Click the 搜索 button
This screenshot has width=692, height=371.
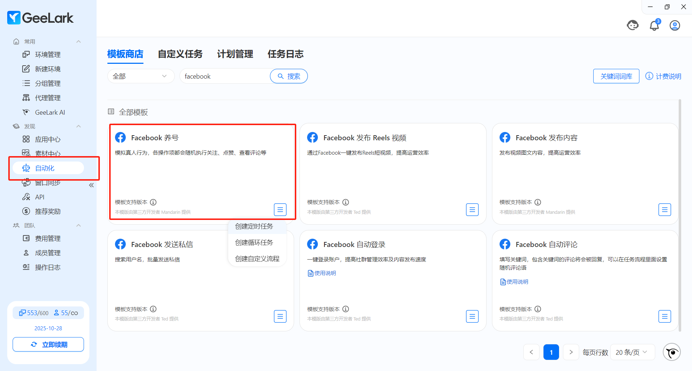[x=289, y=76]
